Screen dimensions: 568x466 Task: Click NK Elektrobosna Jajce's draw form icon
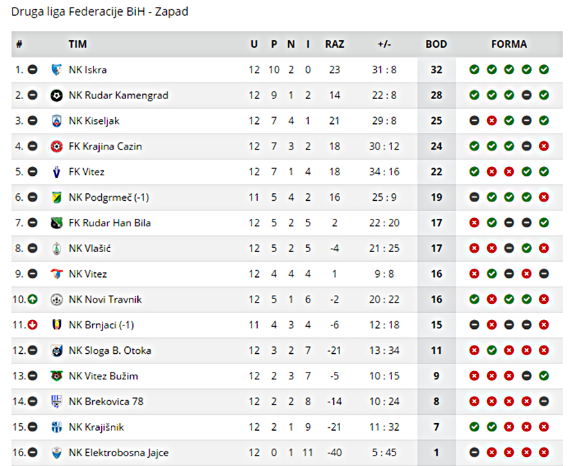[x=474, y=452]
